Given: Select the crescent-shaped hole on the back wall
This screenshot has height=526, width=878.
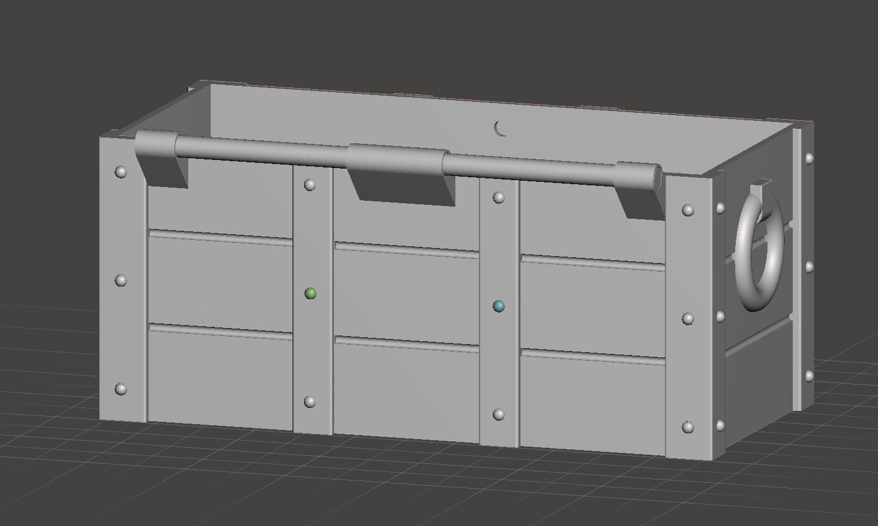Looking at the screenshot, I should 500,129.
